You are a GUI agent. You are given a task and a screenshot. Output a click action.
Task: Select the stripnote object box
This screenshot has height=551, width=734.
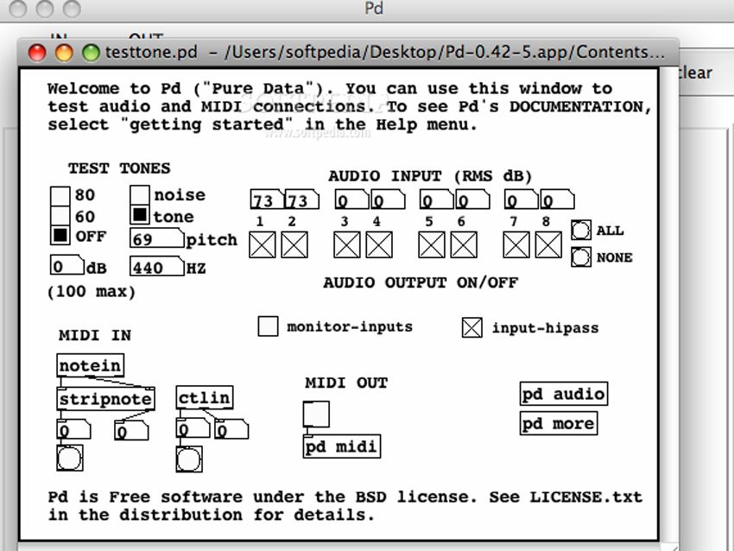coord(105,398)
